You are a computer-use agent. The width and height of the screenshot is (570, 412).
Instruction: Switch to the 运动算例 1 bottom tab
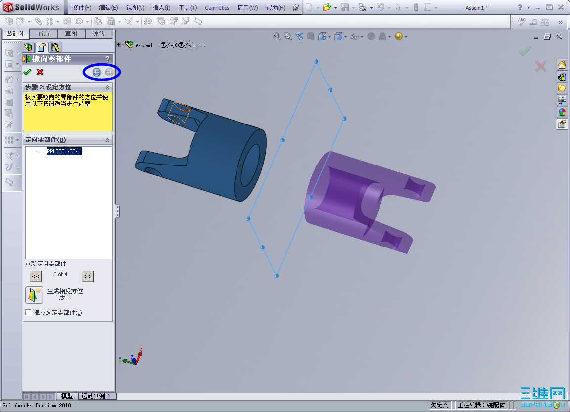pos(96,396)
